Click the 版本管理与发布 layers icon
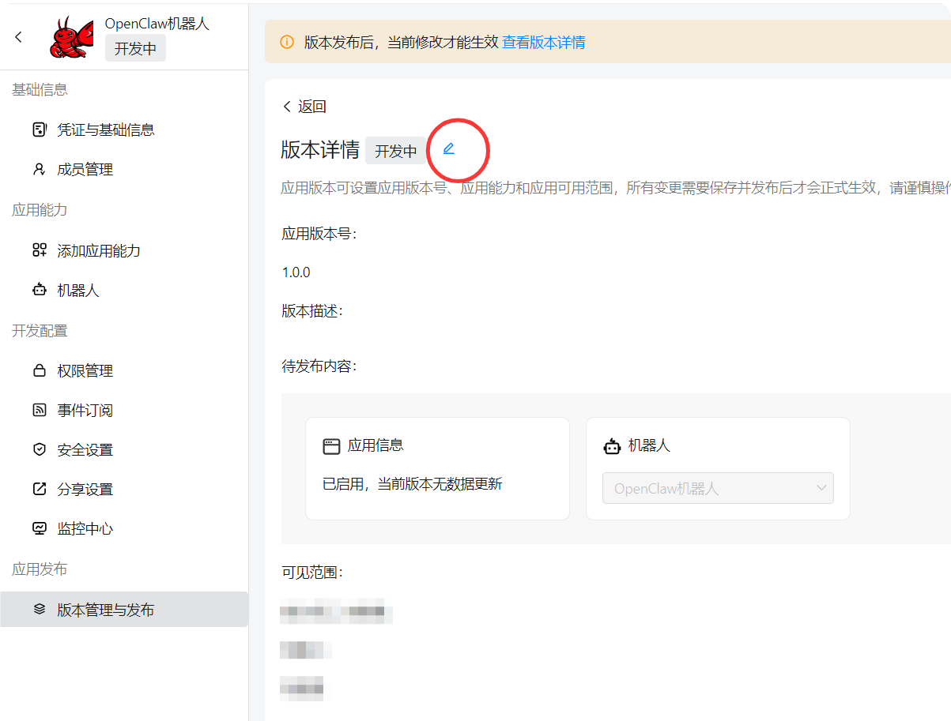 pos(40,609)
